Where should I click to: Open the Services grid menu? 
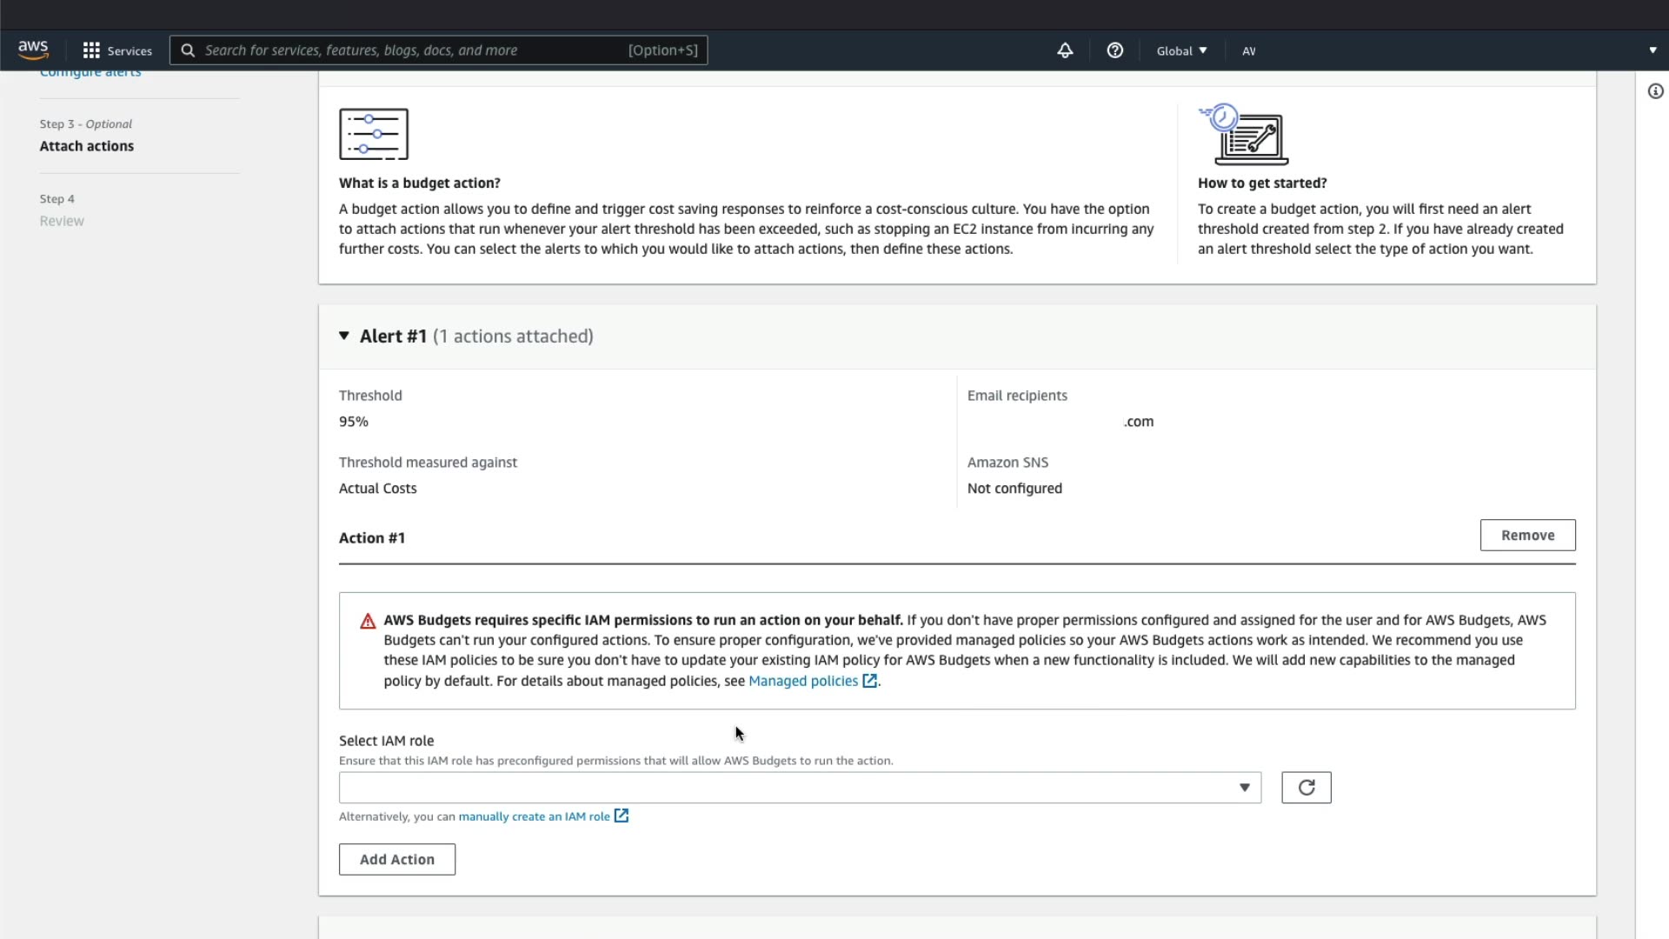coord(116,50)
